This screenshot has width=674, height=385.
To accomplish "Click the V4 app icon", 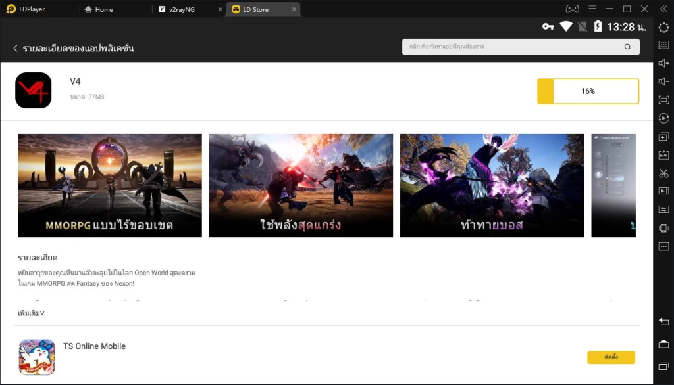I will [x=33, y=91].
